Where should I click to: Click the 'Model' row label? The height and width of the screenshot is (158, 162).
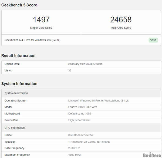coord(8,107)
